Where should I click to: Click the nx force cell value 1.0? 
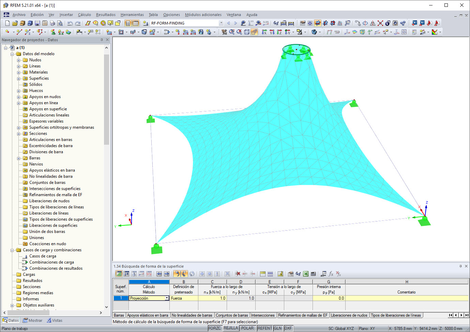(x=212, y=298)
